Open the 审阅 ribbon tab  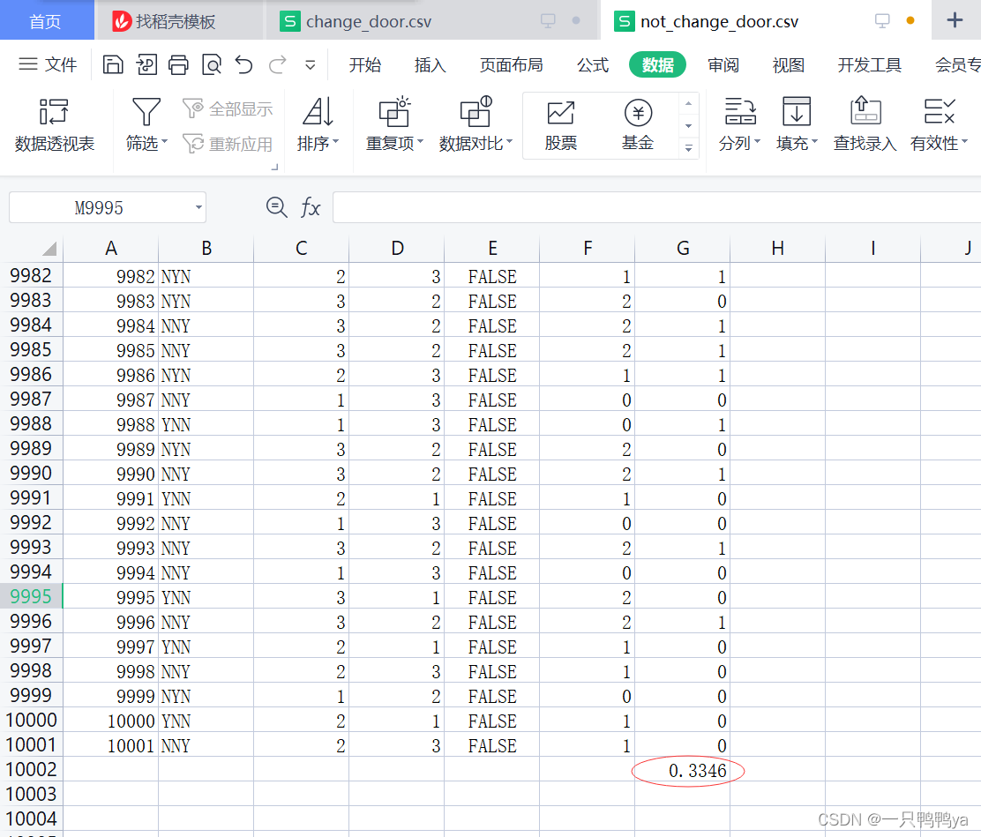[723, 65]
